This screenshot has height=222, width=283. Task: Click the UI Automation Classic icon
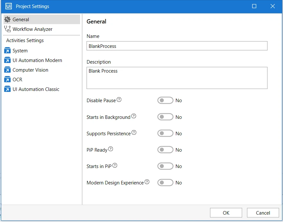point(7,89)
